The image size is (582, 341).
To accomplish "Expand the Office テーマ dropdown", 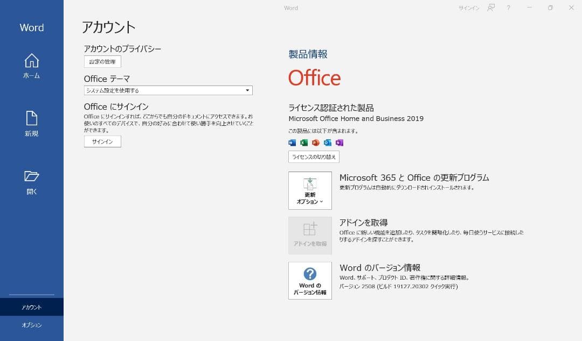I will click(x=168, y=90).
